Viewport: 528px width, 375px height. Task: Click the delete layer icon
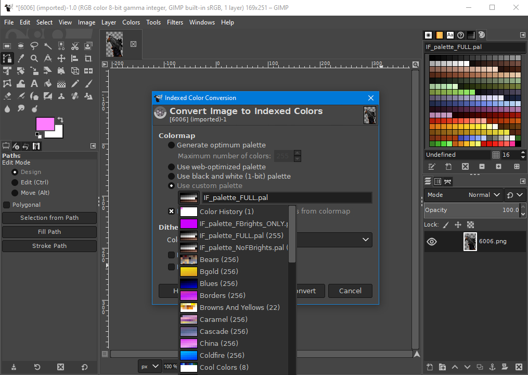pos(519,367)
